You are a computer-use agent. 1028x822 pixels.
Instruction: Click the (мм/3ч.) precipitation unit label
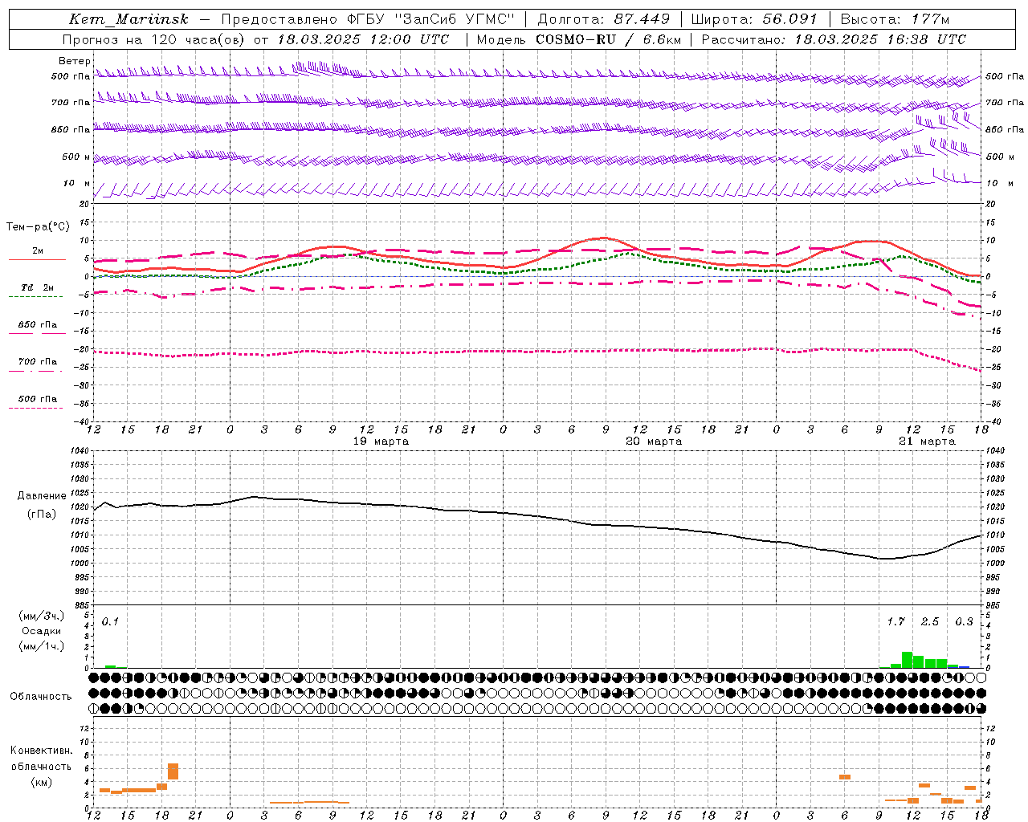[x=42, y=616]
